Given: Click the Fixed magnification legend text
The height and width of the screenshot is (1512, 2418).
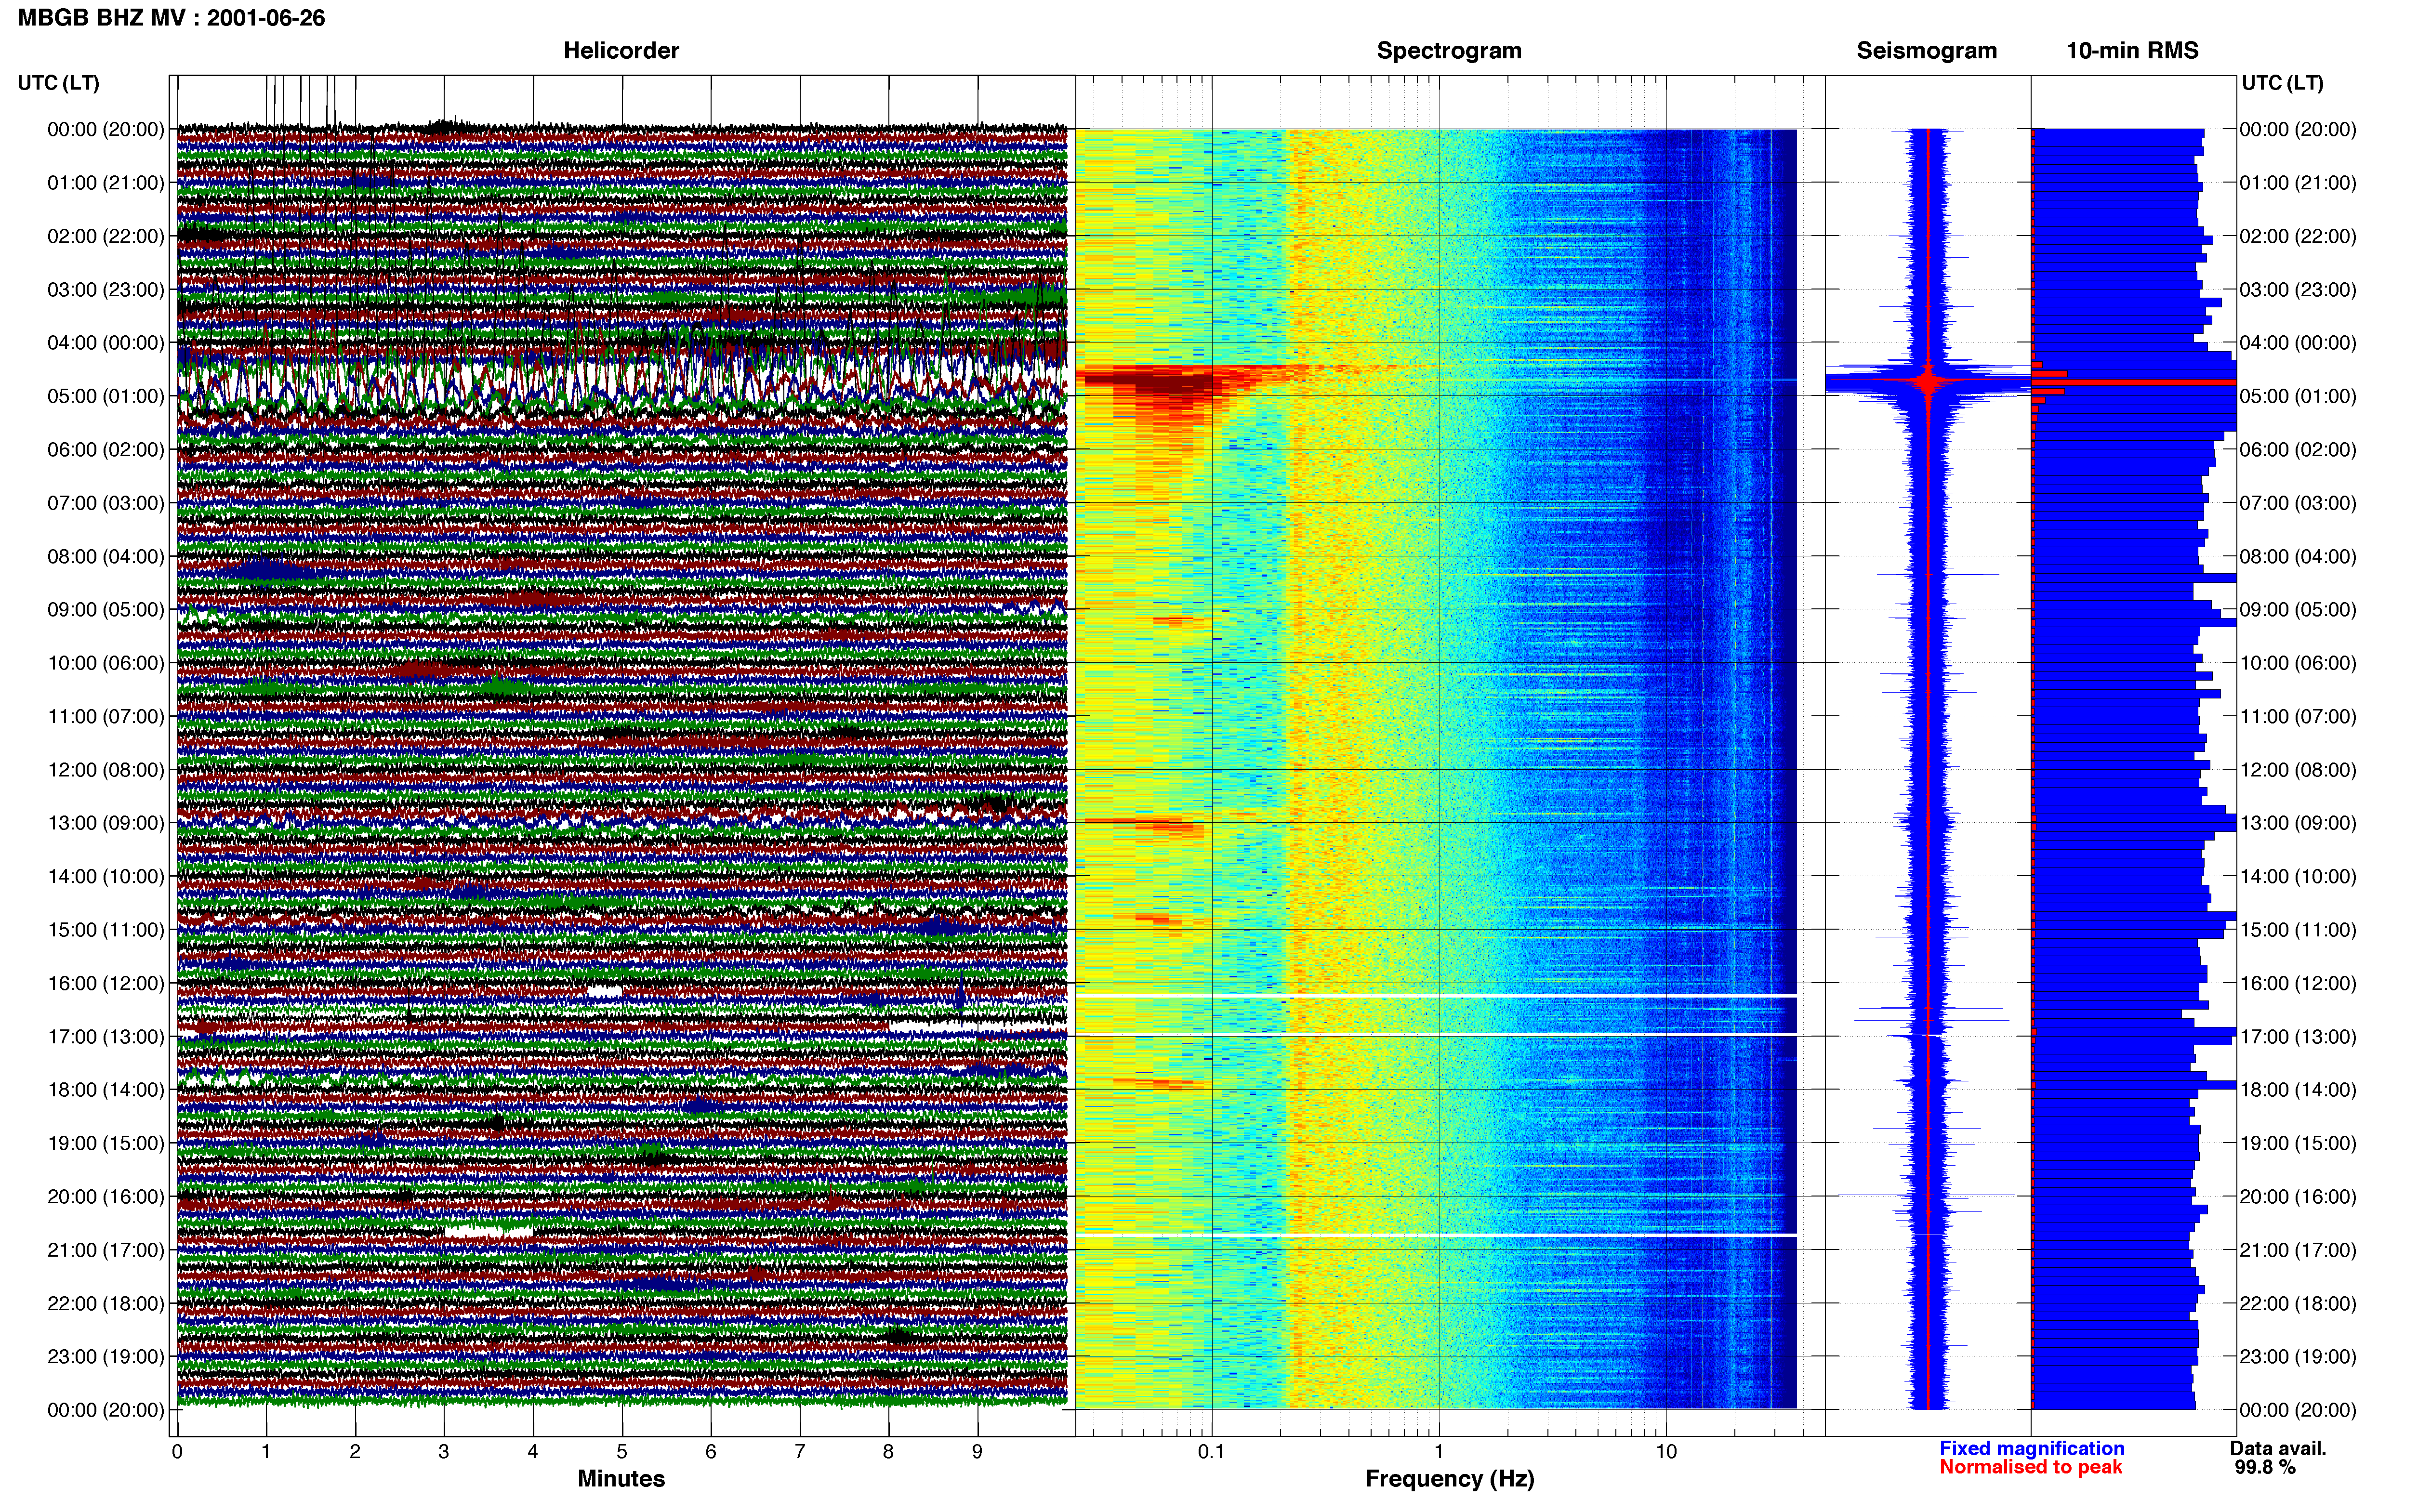Looking at the screenshot, I should click(2031, 1449).
